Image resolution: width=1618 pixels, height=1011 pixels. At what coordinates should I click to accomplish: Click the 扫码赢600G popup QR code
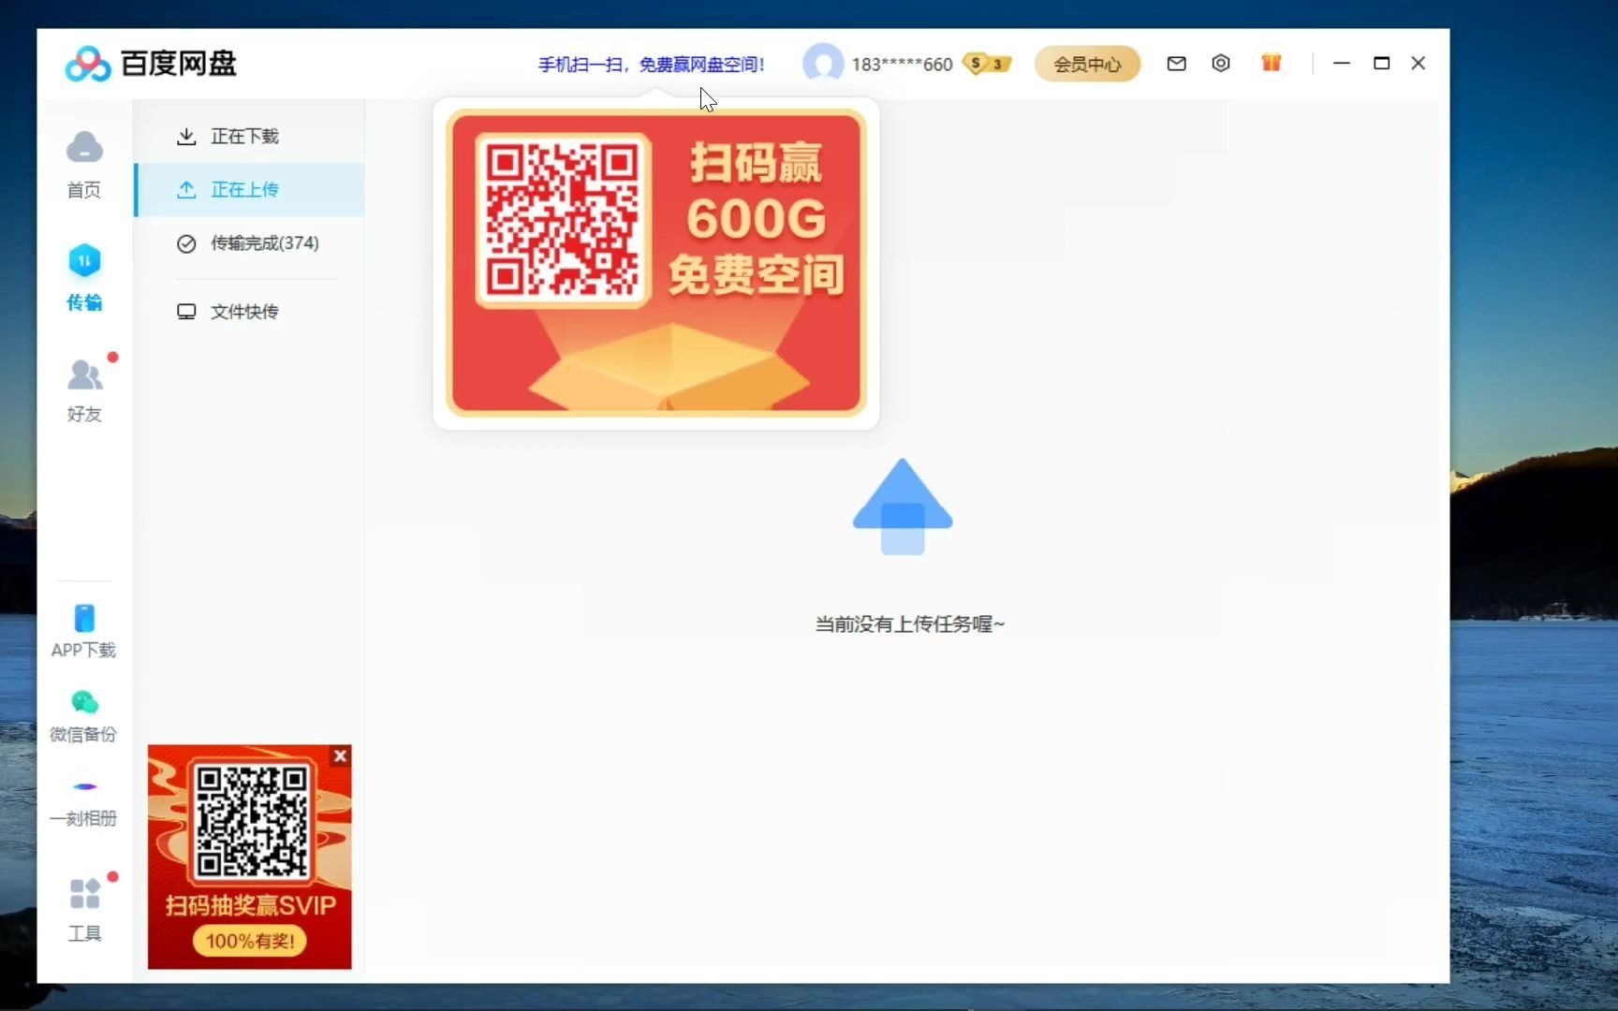[x=562, y=220]
